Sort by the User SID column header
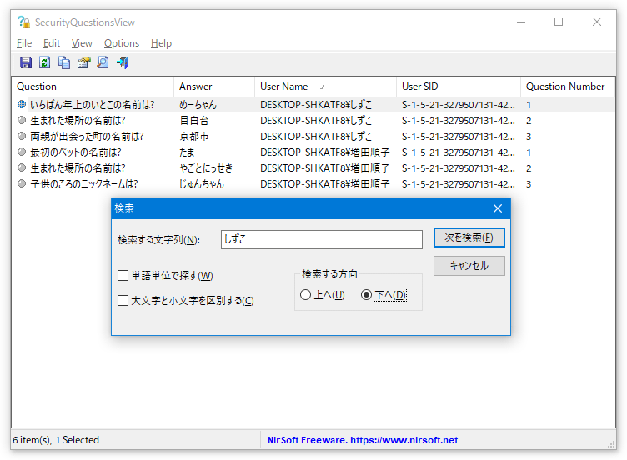This screenshot has height=460, width=627. [459, 87]
